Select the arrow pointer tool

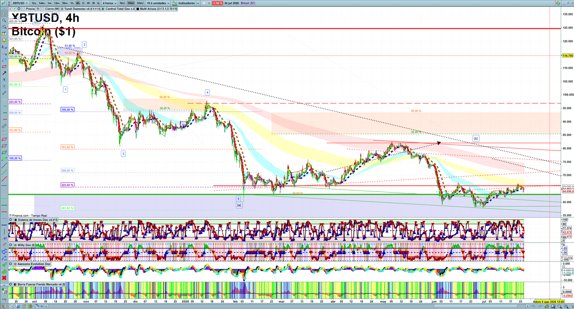[4, 14]
